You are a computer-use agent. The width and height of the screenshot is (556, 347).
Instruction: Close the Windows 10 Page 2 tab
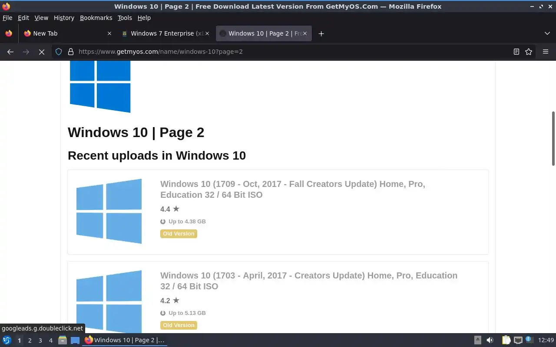[305, 33]
